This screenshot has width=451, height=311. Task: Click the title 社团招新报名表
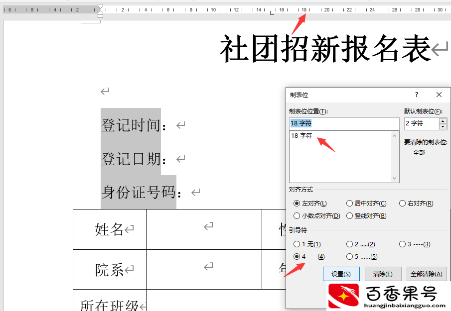[x=325, y=49]
